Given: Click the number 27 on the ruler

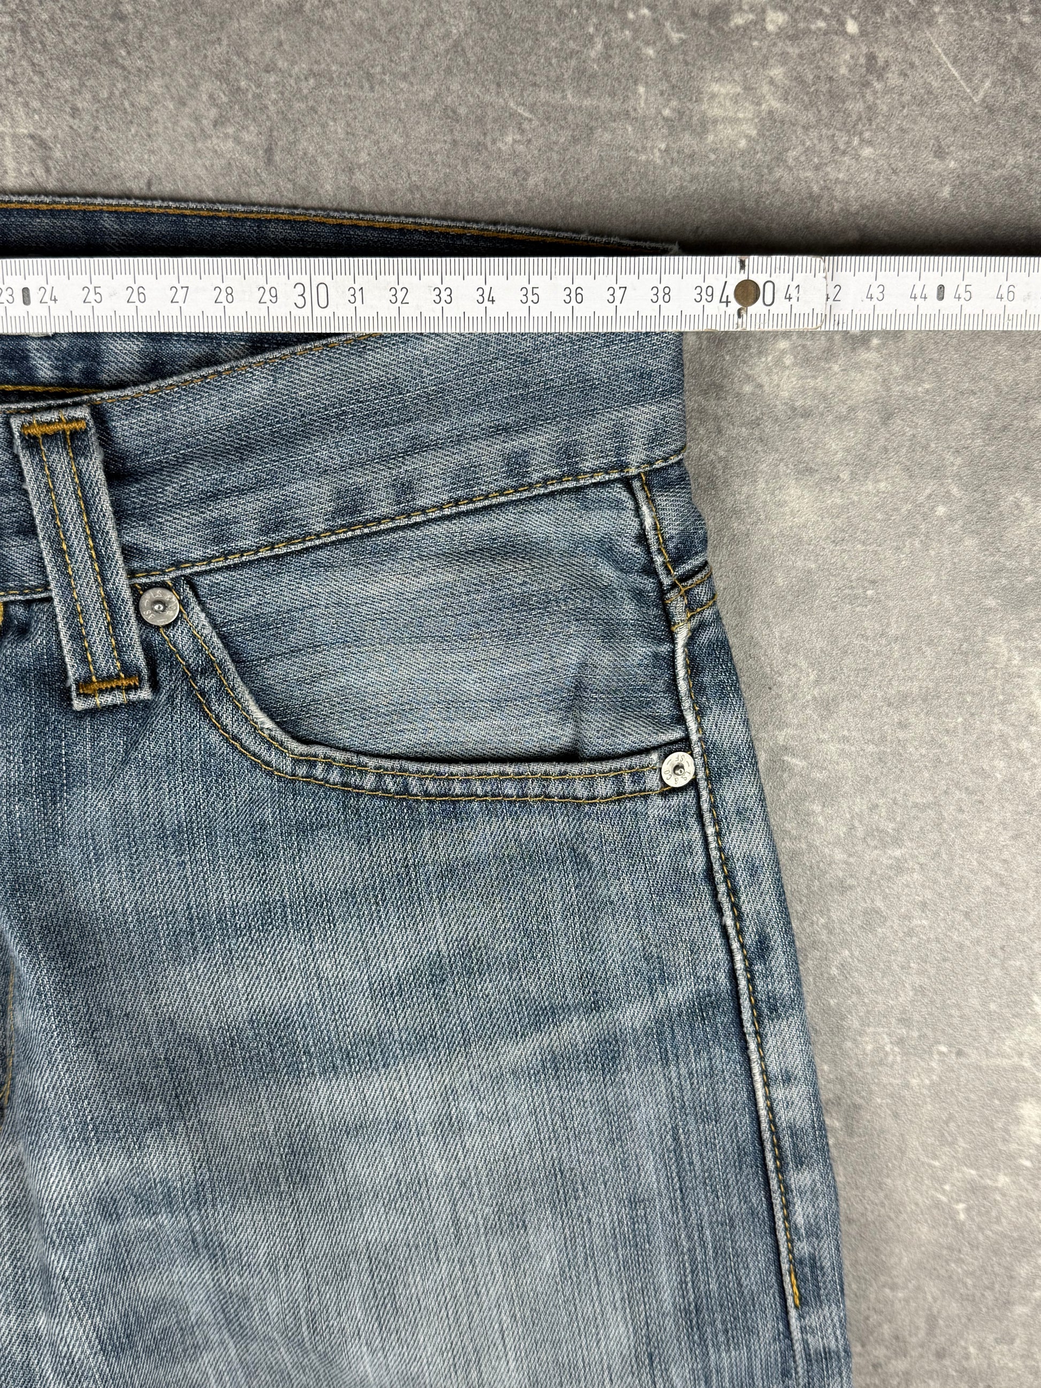Looking at the screenshot, I should point(179,295).
